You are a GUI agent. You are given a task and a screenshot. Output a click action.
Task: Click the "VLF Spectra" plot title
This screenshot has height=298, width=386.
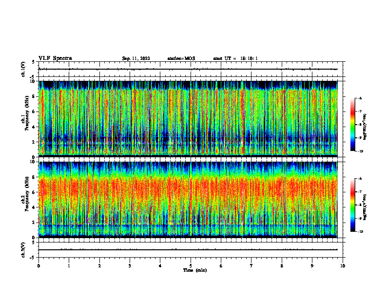(55, 58)
